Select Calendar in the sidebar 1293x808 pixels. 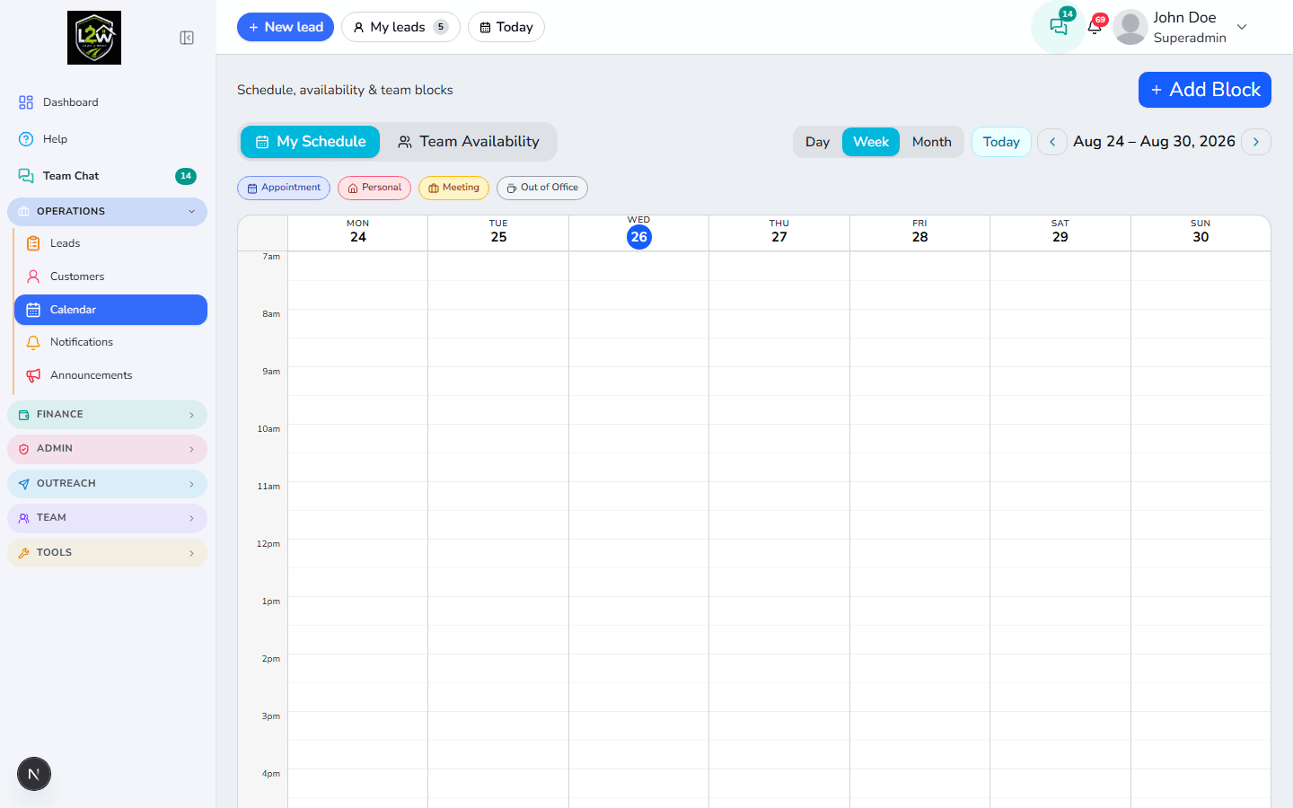[x=110, y=310]
